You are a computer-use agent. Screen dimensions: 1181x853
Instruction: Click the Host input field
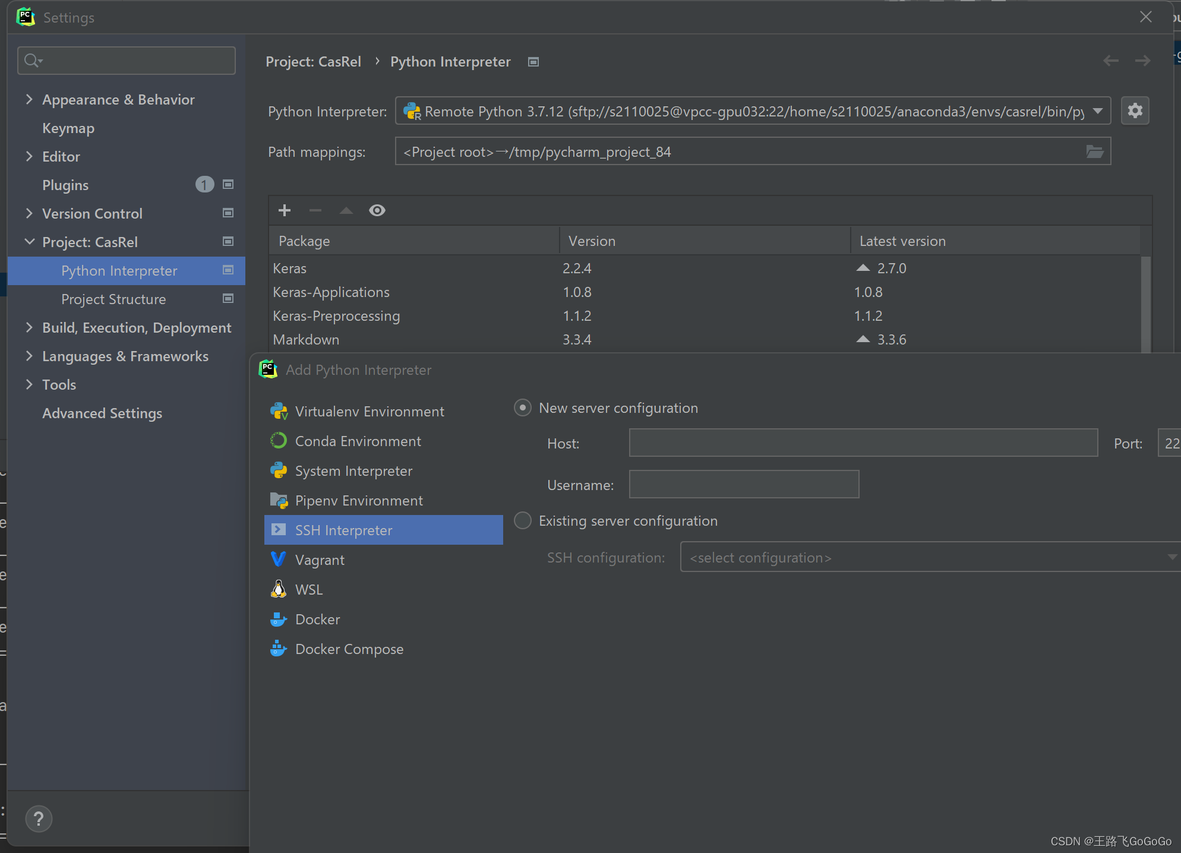click(863, 443)
